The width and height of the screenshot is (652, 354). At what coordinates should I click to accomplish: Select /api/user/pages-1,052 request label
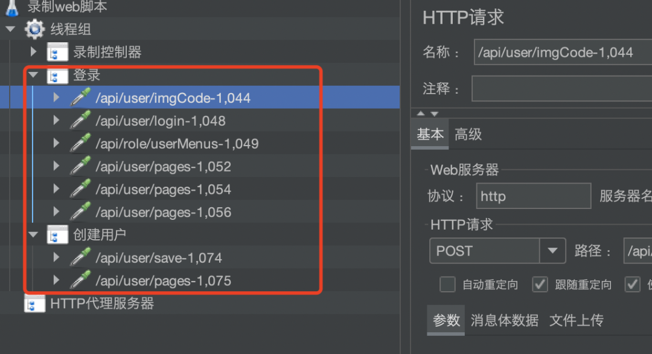click(x=164, y=166)
